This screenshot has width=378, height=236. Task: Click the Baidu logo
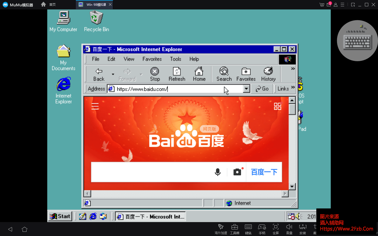(x=186, y=137)
